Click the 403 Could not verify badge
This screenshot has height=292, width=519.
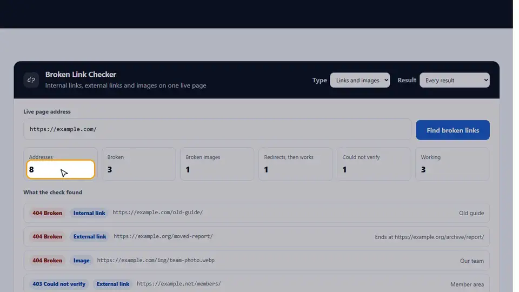point(59,284)
